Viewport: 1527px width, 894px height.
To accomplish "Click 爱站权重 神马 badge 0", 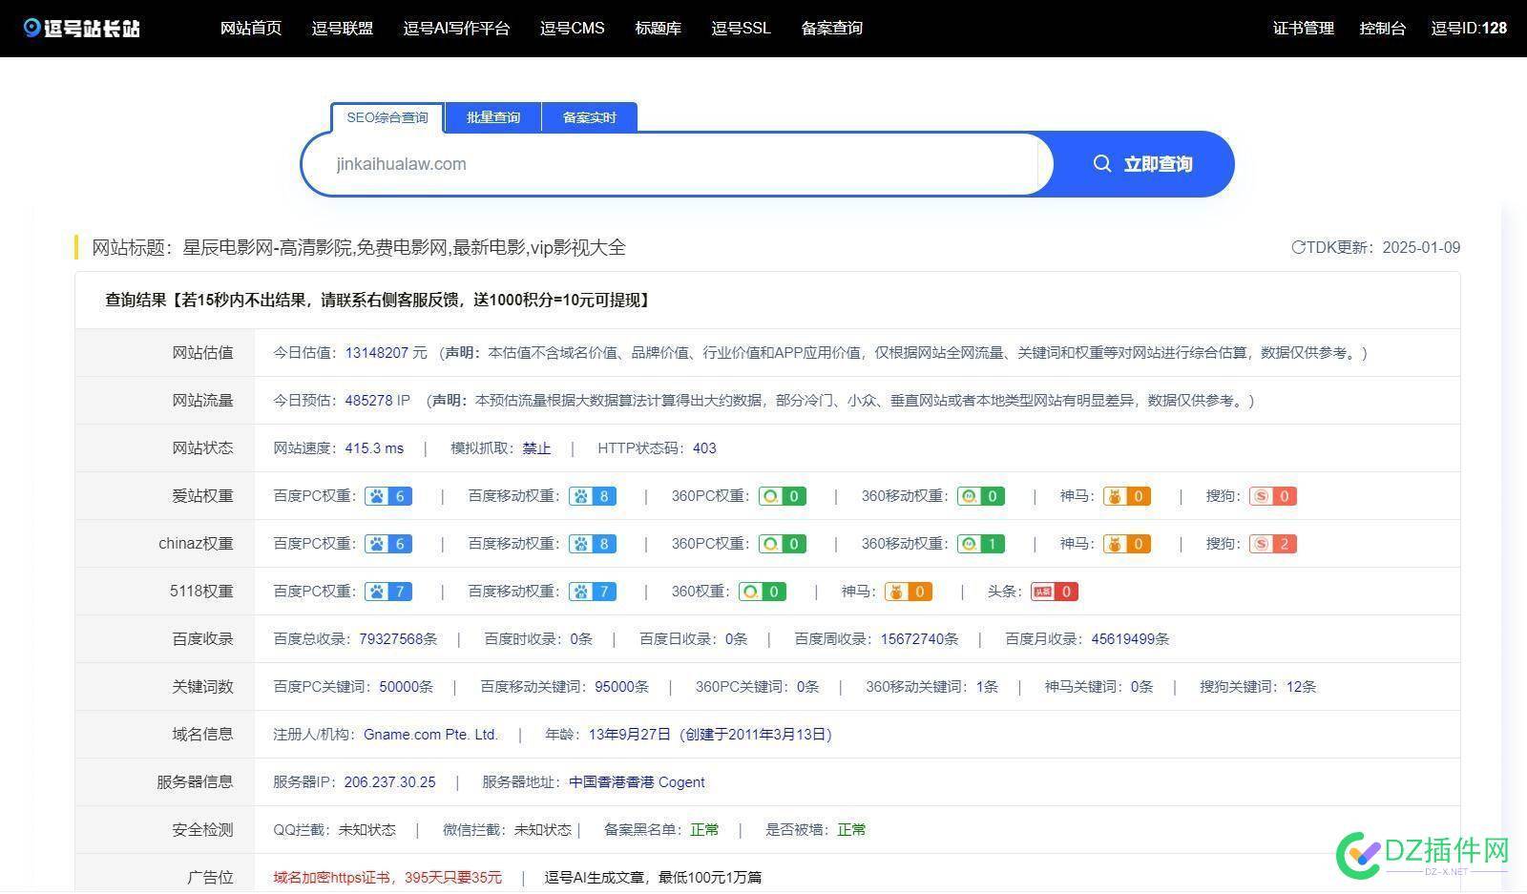I will pos(1127,496).
